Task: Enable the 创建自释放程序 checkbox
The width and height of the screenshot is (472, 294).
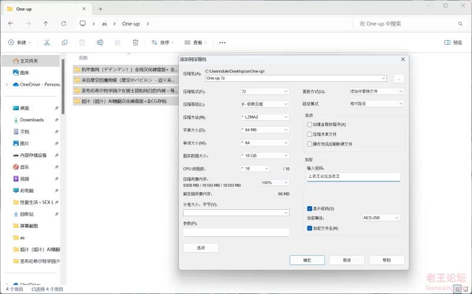Action: (310, 124)
